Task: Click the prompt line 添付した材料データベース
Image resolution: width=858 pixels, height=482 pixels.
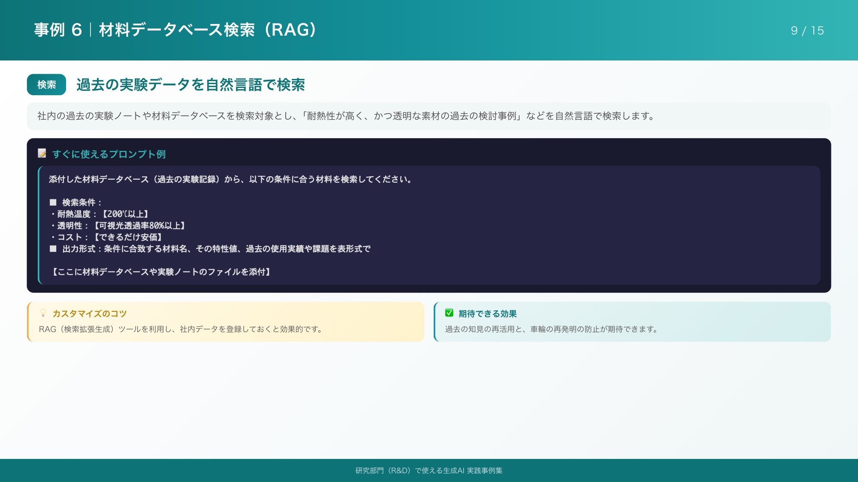Action: click(x=230, y=179)
